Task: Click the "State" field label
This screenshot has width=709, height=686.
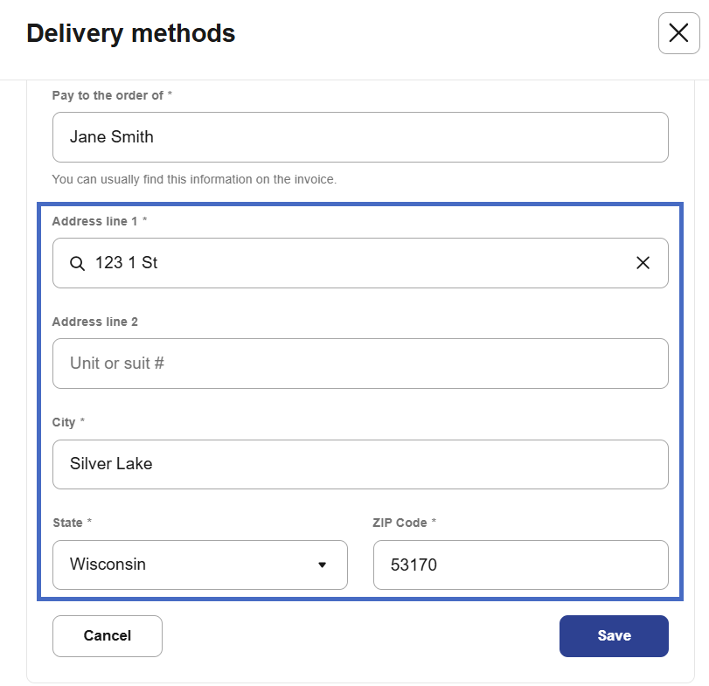Action: point(67,523)
